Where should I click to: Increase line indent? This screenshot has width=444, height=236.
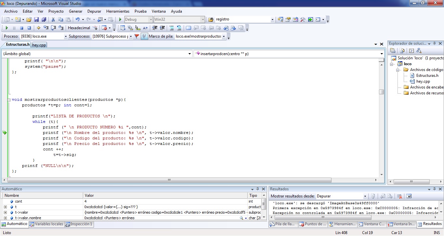(x=162, y=28)
